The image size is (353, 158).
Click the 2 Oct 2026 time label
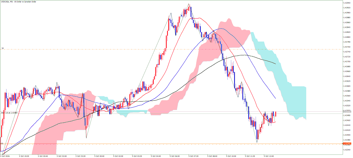tap(5, 156)
